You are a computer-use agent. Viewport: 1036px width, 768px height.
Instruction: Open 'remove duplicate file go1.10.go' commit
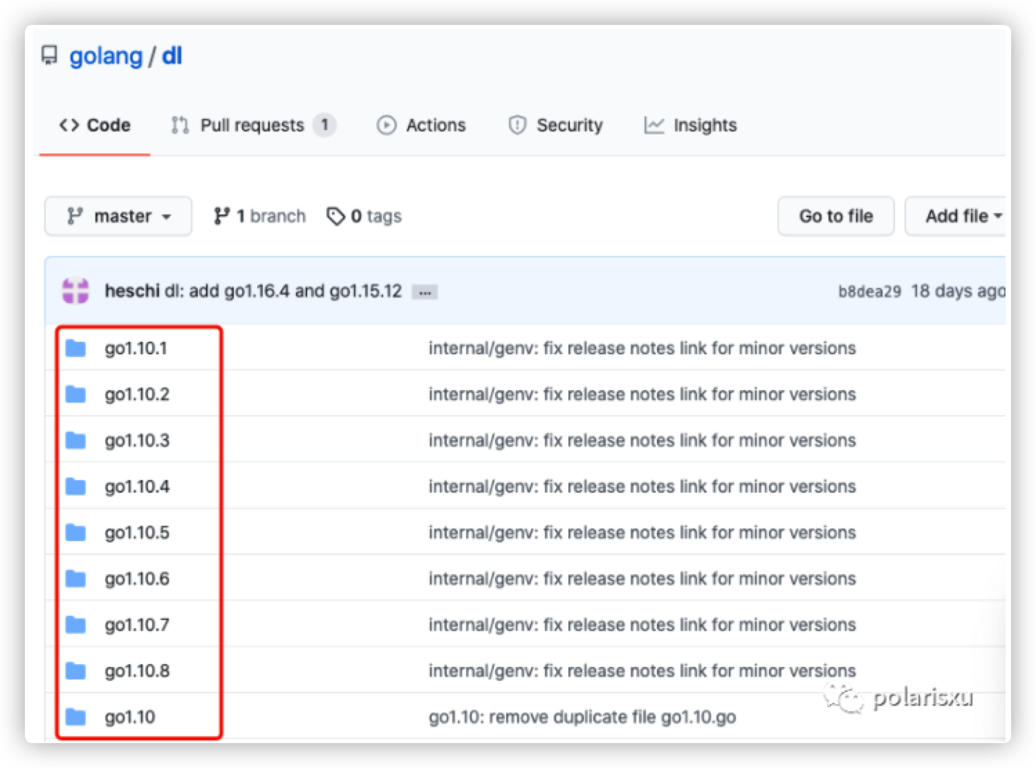(582, 717)
